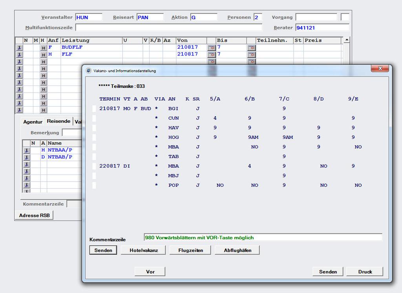Click the Senden button beside Druck
This screenshot has height=293, width=402.
[328, 272]
